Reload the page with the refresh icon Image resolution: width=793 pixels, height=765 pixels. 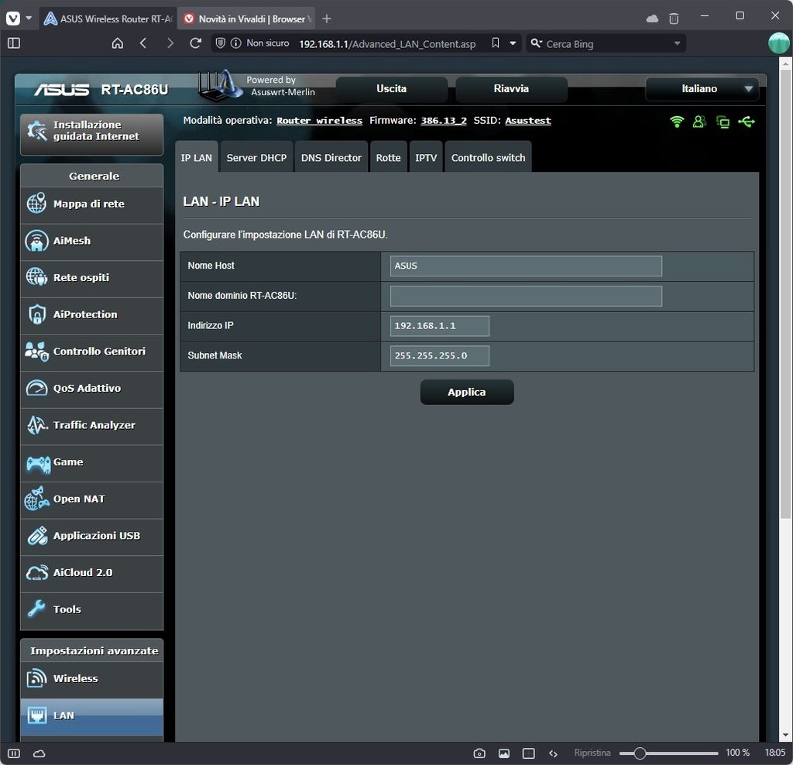pyautogui.click(x=195, y=43)
